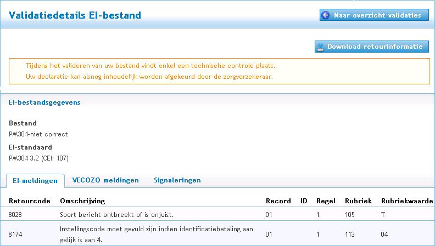Click the Omschrijving column header
The width and height of the screenshot is (435, 246).
click(x=82, y=201)
